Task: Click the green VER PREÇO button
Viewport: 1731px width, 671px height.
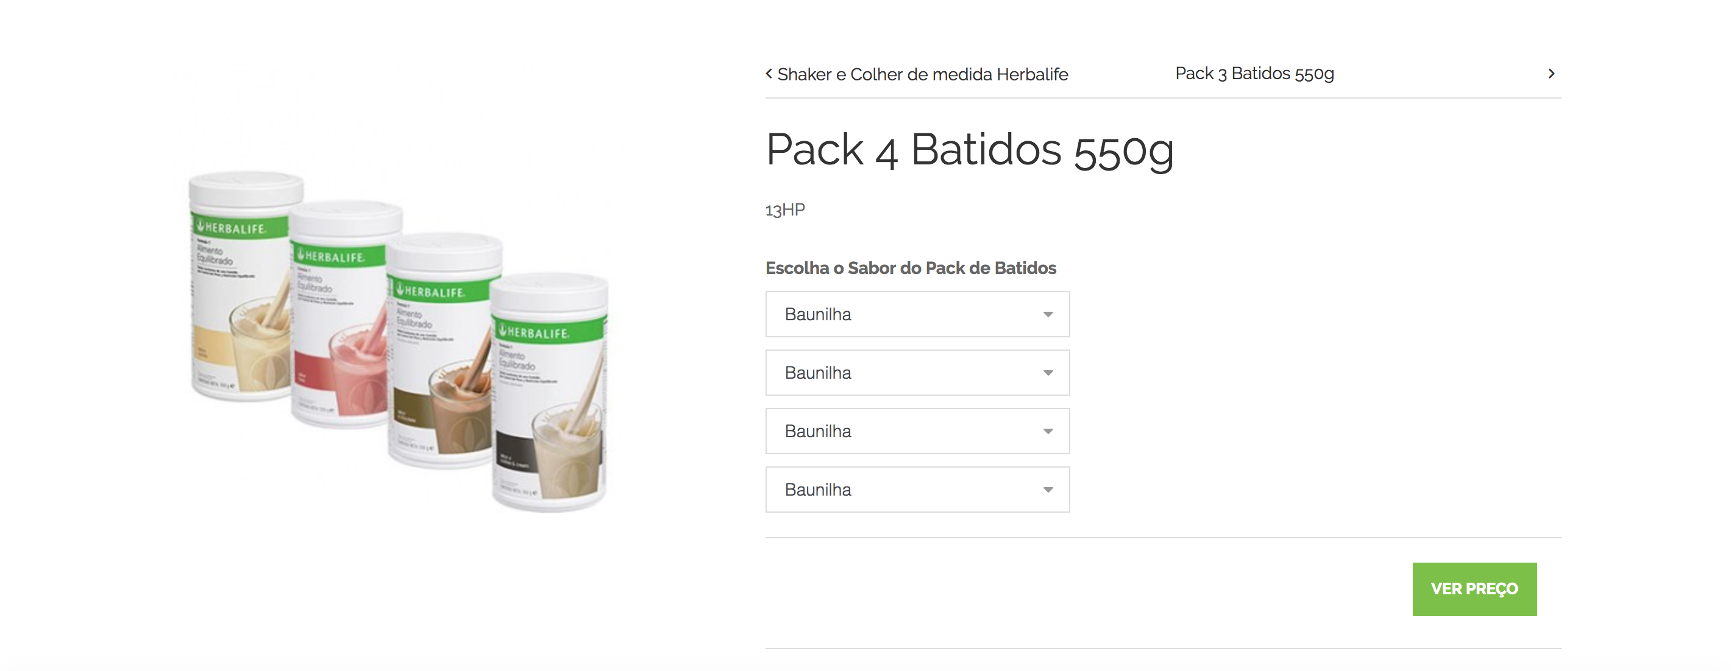Action: tap(1474, 588)
